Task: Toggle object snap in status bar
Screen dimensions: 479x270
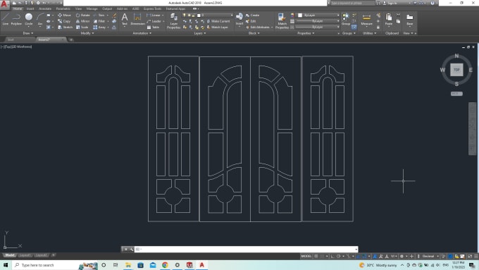Action: (x=364, y=256)
